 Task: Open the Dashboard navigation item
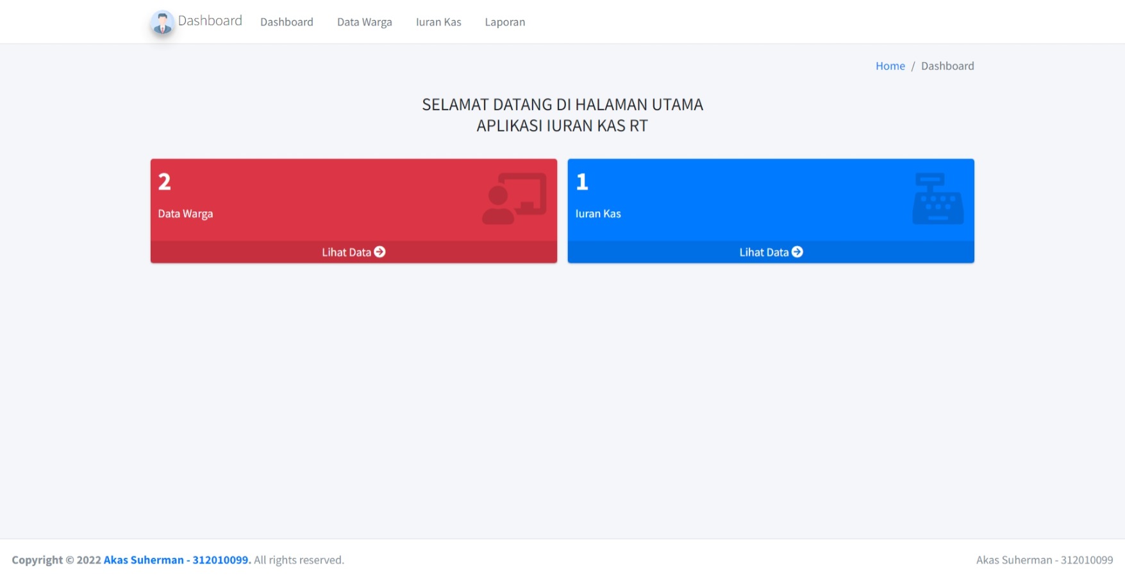287,21
